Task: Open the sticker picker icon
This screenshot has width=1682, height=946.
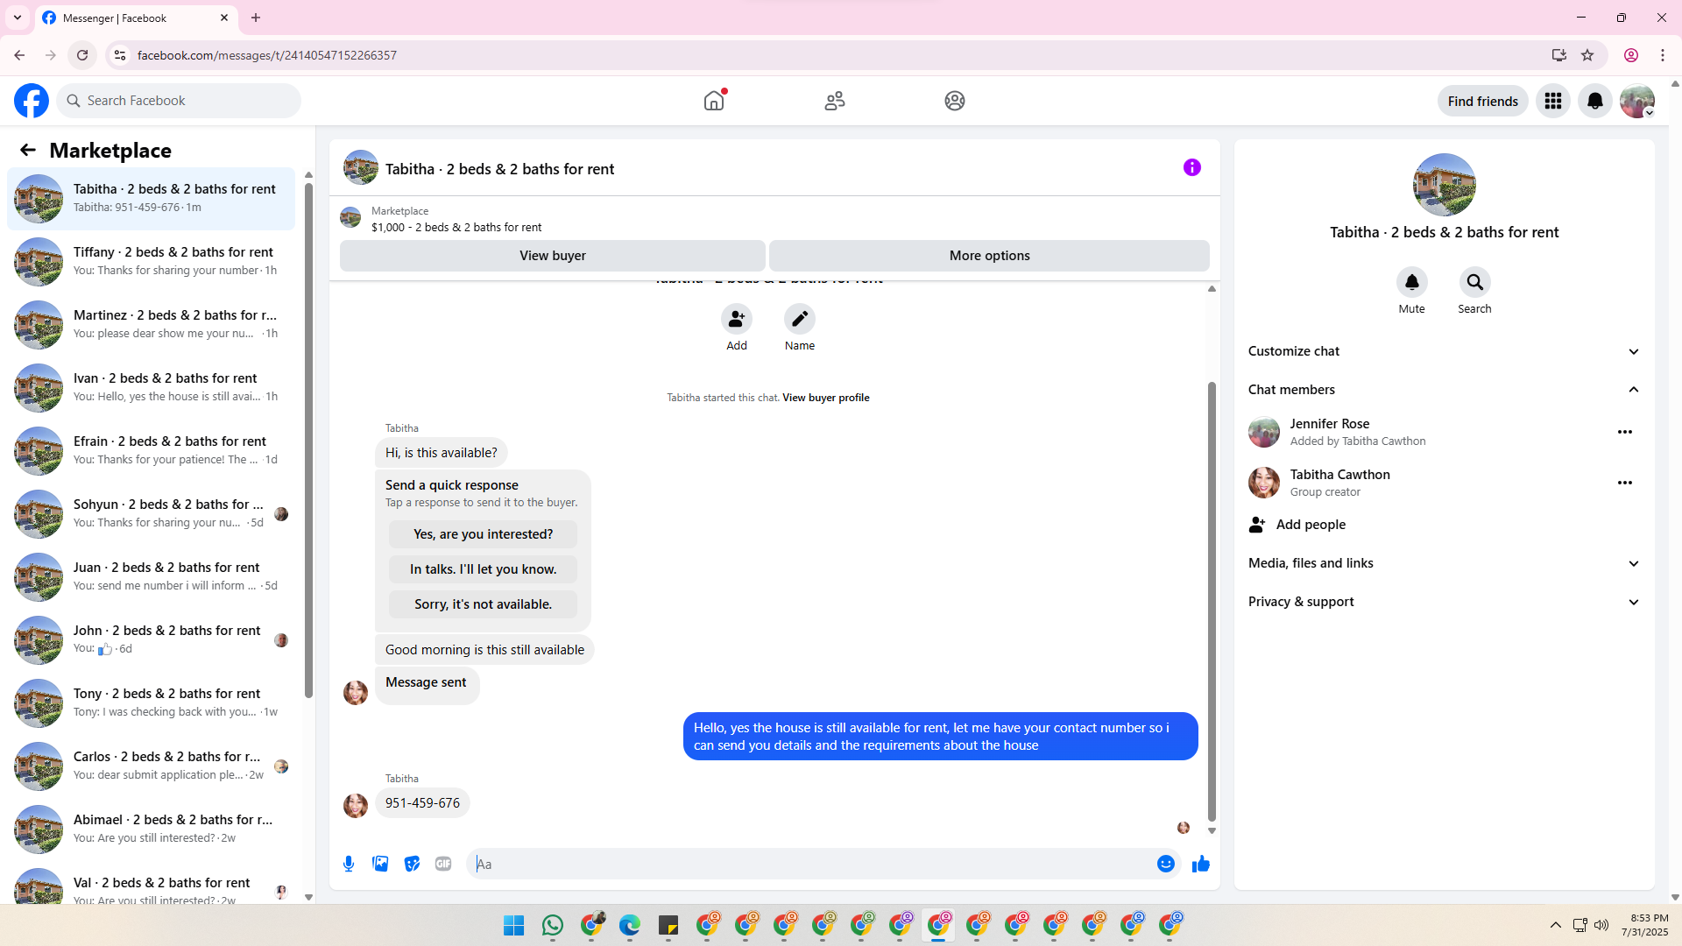Action: coord(412,864)
